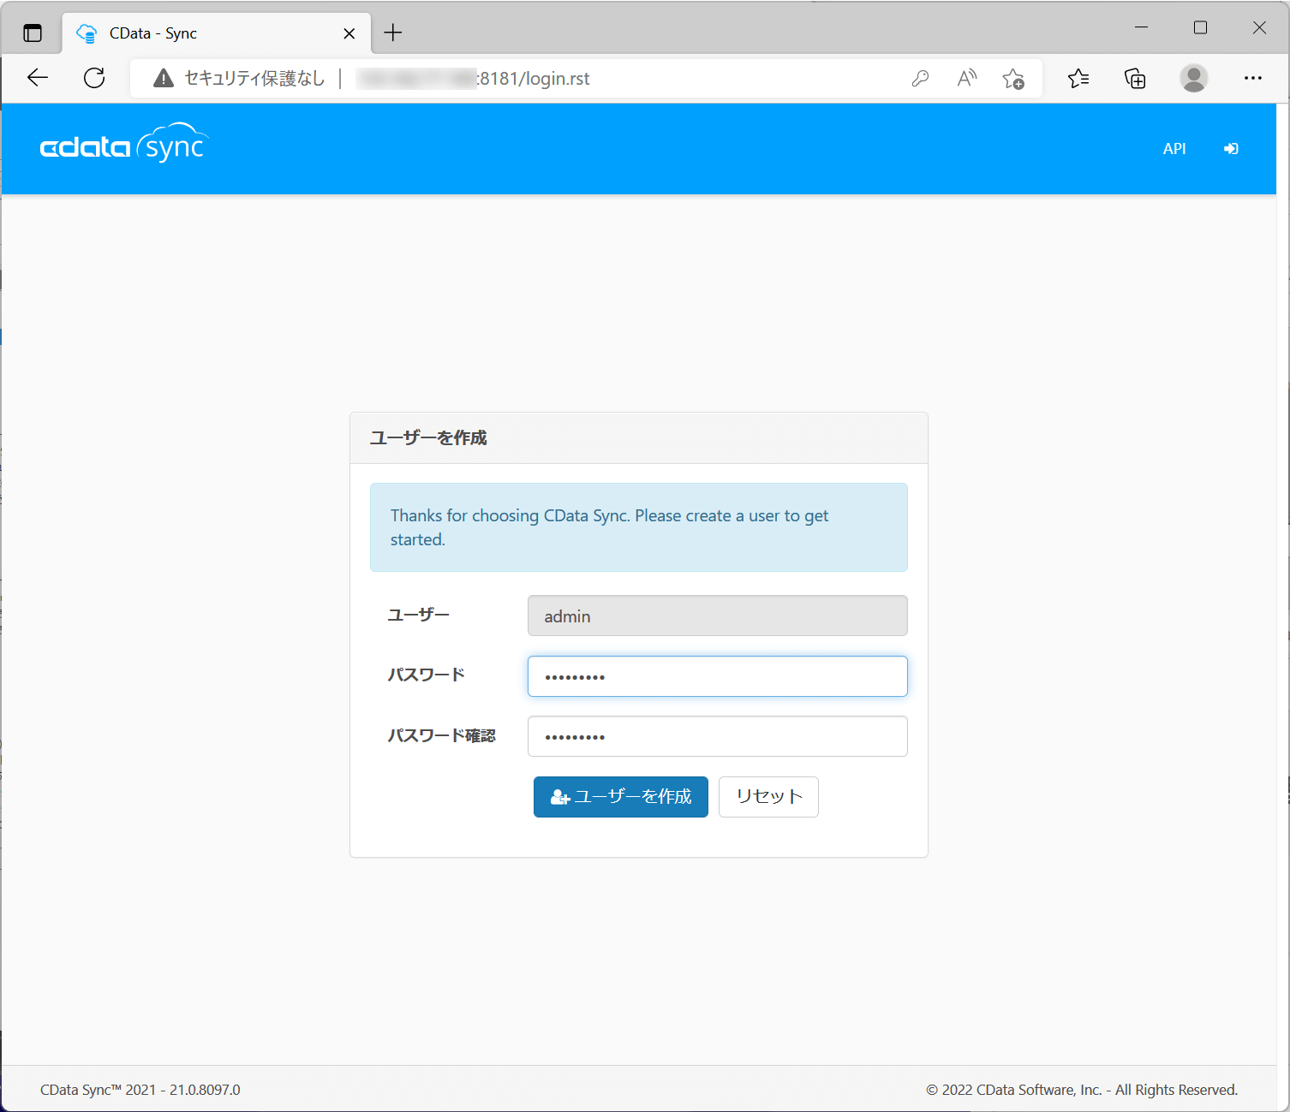Click the not-secure warning triangle icon
The width and height of the screenshot is (1290, 1112).
tap(163, 79)
